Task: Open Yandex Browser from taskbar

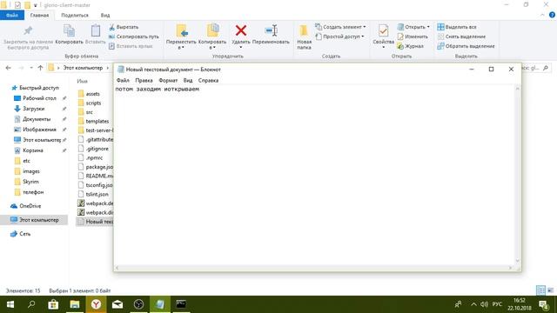Action: 96,304
